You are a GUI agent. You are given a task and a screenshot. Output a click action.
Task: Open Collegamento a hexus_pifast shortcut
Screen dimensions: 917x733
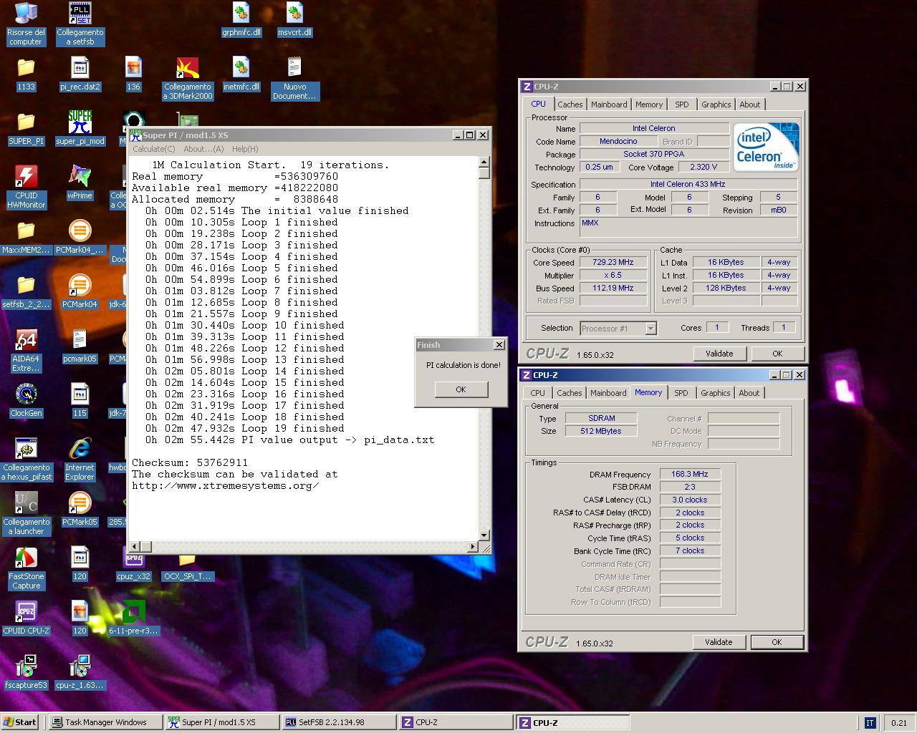[26, 449]
